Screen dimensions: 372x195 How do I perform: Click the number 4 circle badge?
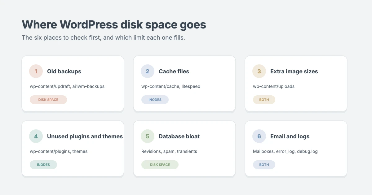coord(36,136)
